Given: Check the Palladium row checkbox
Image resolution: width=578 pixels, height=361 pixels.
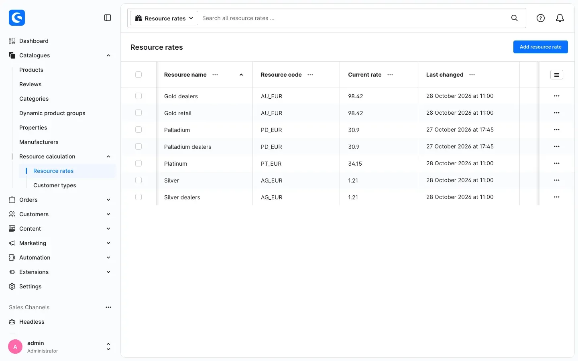Looking at the screenshot, I should (x=138, y=130).
